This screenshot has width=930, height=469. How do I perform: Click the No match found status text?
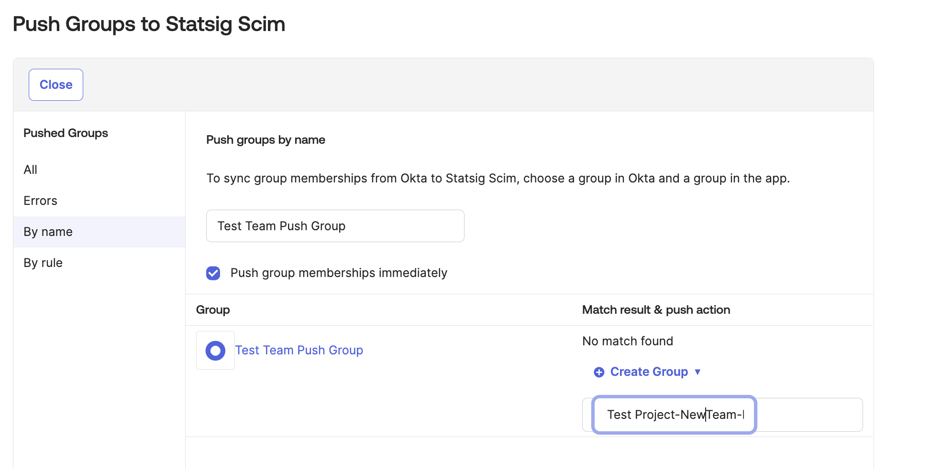point(627,341)
